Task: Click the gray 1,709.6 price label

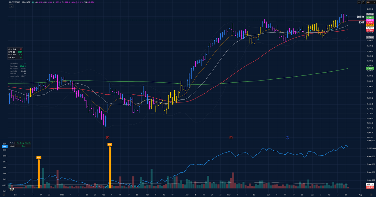Action: click(370, 37)
